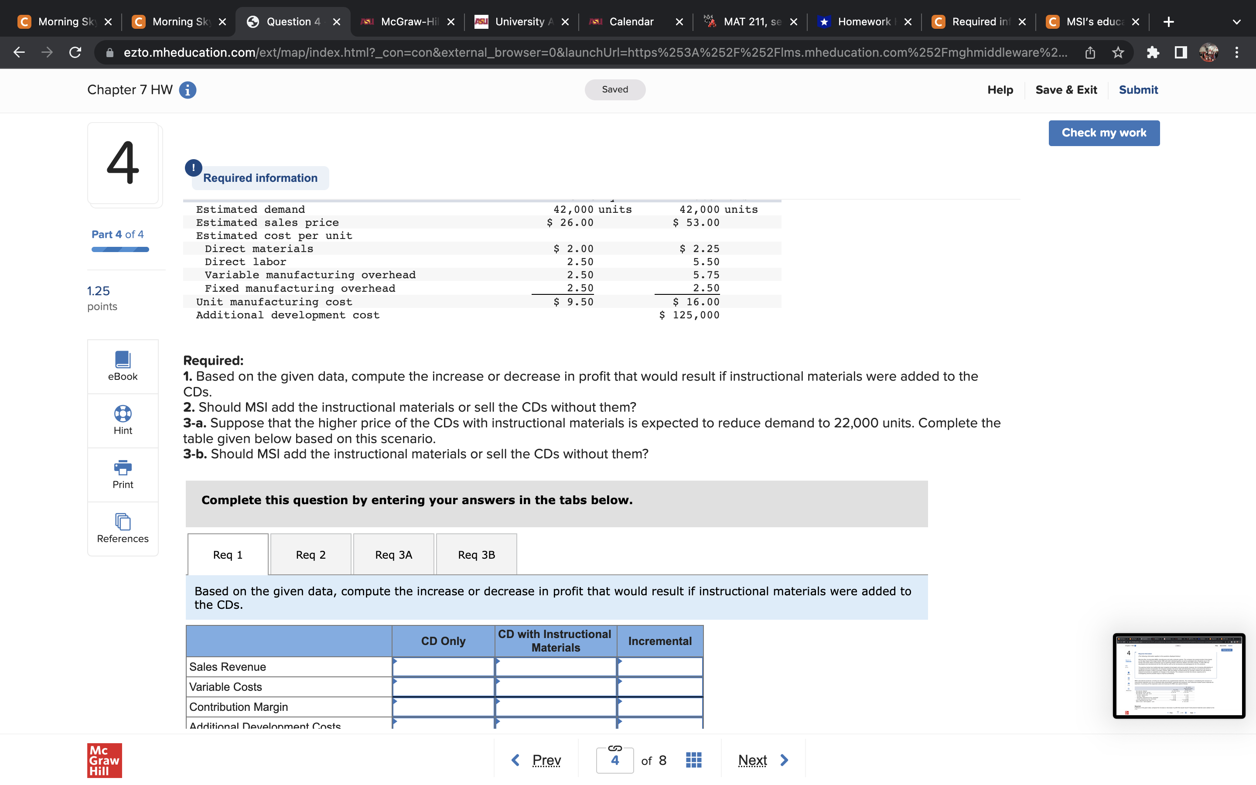Click the Check my work button
The width and height of the screenshot is (1256, 785).
[1103, 133]
